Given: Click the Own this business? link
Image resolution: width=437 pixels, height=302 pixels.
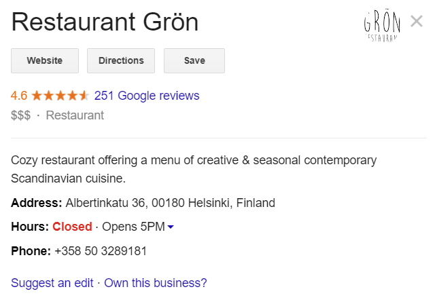Looking at the screenshot, I should (x=156, y=283).
